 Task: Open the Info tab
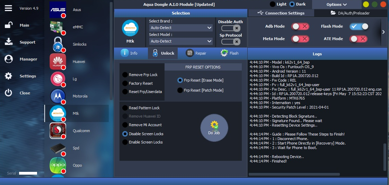[x=131, y=53]
